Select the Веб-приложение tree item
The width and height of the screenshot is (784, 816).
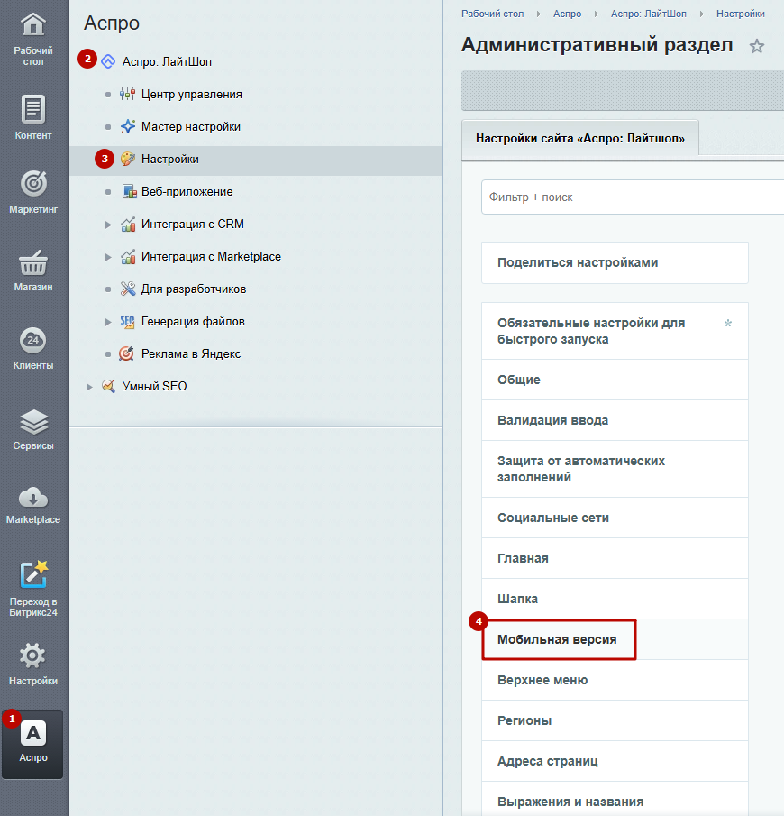pyautogui.click(x=187, y=191)
